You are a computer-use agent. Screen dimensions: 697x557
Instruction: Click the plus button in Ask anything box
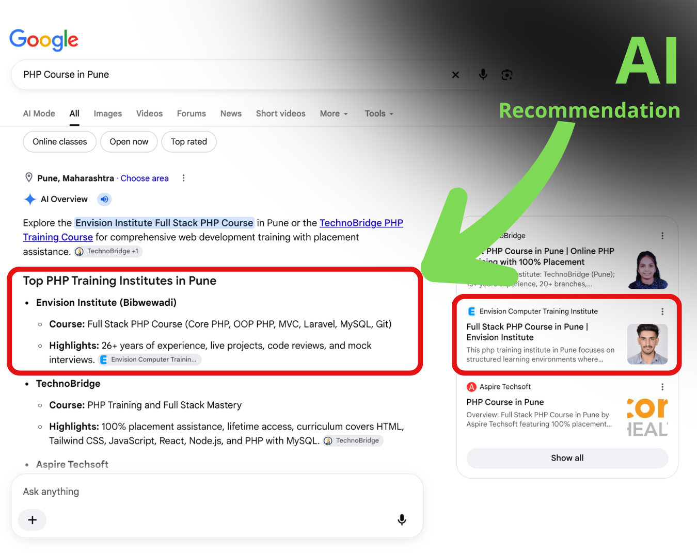tap(32, 520)
